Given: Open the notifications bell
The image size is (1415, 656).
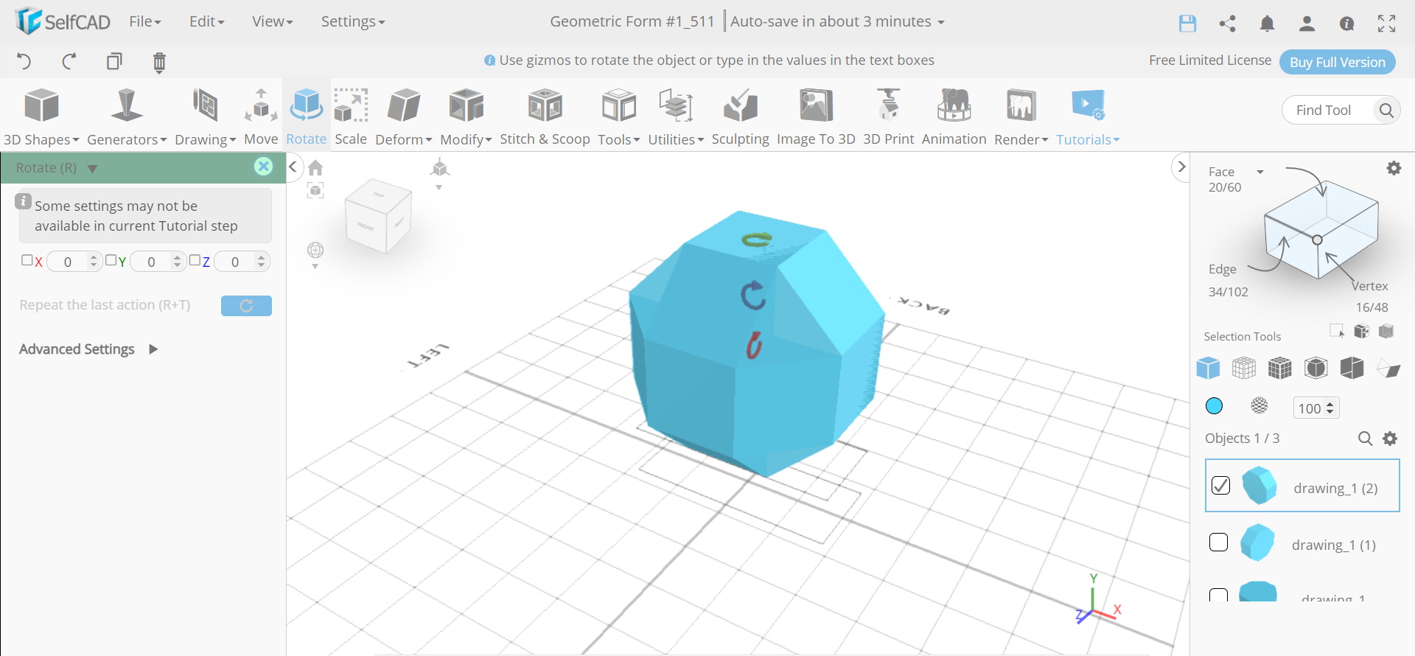Looking at the screenshot, I should coord(1268,24).
